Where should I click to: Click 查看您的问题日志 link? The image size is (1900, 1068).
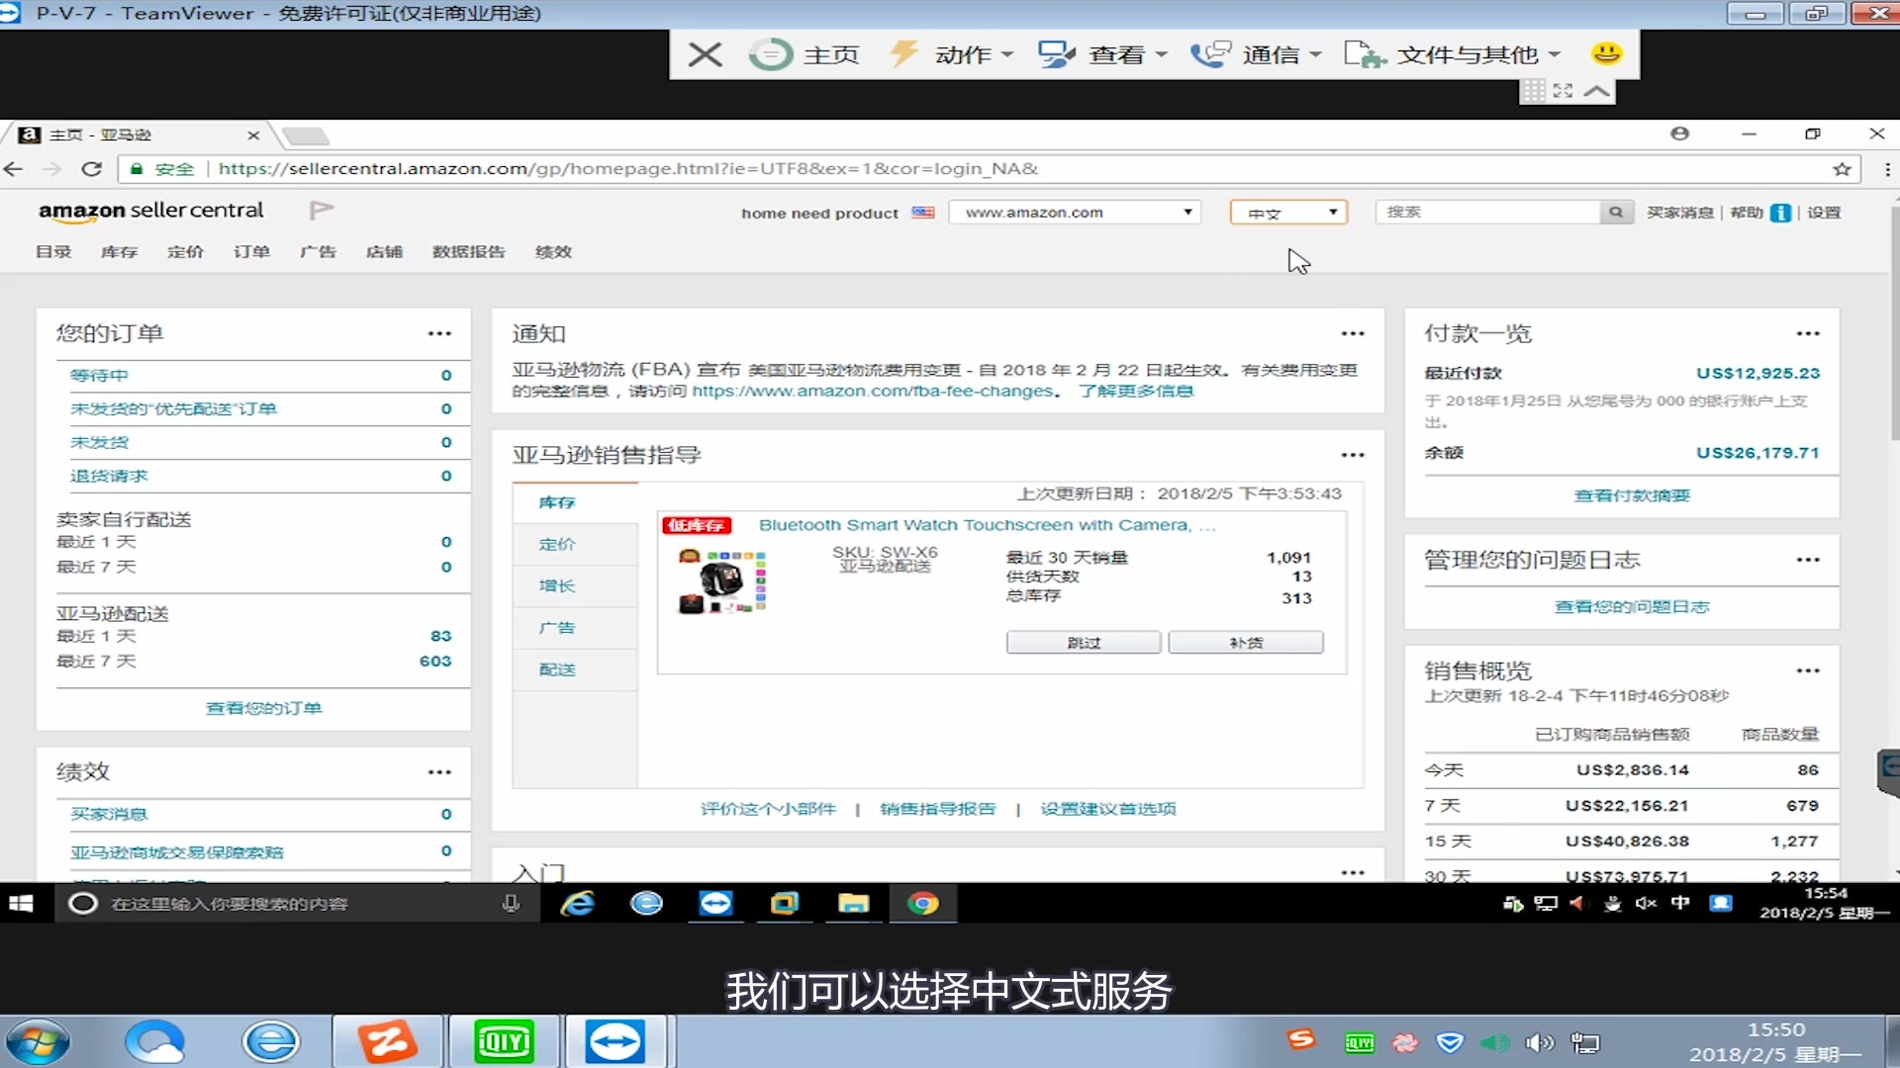pos(1632,607)
